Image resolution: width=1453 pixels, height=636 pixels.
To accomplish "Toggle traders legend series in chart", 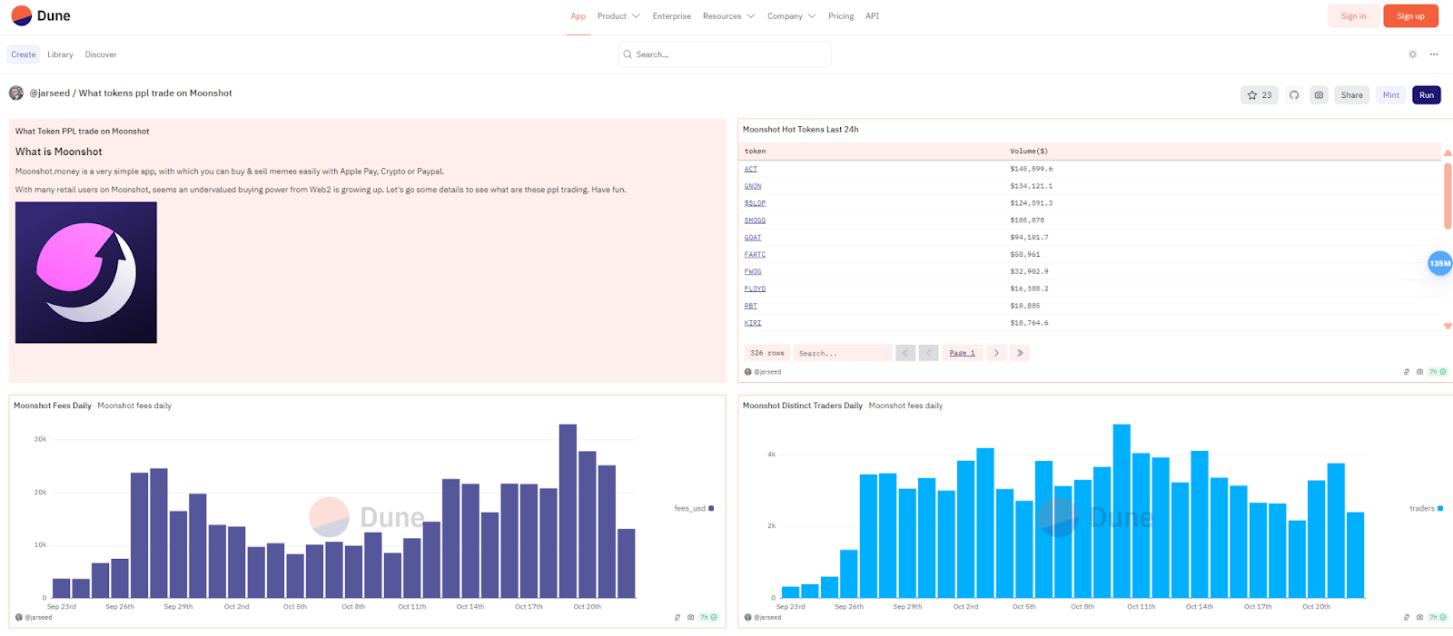I will pyautogui.click(x=1426, y=508).
